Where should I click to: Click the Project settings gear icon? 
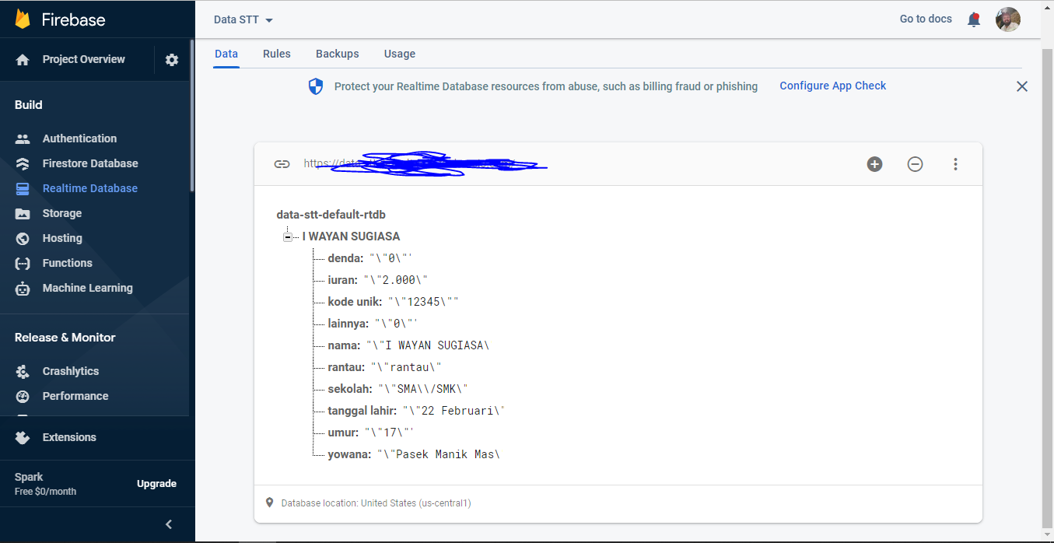pyautogui.click(x=172, y=60)
